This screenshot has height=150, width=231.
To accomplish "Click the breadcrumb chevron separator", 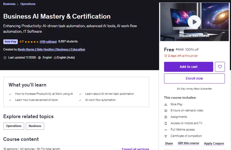I will (18, 4).
